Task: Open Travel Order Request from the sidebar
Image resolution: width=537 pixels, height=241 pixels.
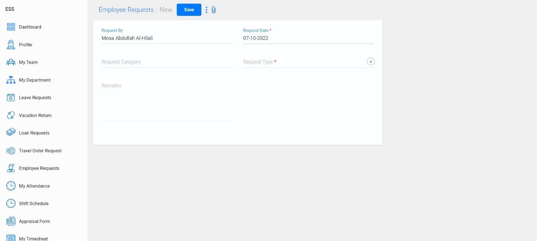Action: pyautogui.click(x=40, y=151)
